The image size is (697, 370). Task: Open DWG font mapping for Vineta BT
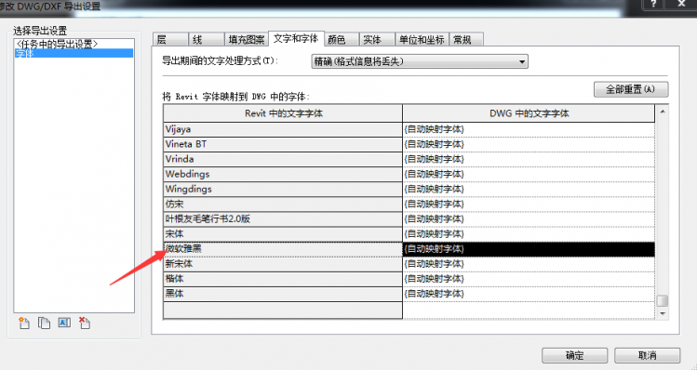click(x=529, y=144)
